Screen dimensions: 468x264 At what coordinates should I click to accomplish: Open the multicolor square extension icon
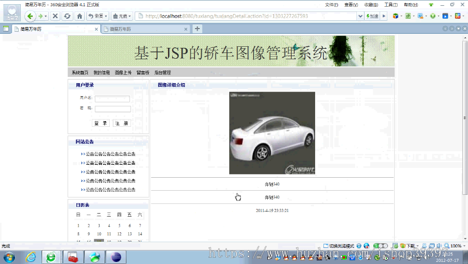tap(458, 16)
